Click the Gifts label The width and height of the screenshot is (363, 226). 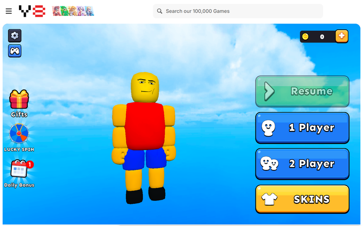coord(19,114)
